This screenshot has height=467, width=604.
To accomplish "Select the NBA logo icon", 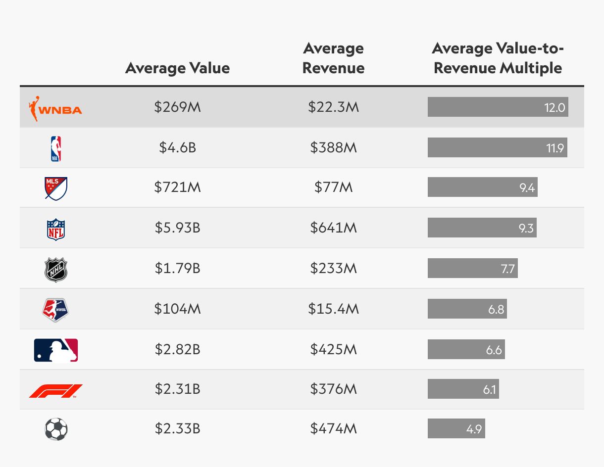I will pos(56,148).
